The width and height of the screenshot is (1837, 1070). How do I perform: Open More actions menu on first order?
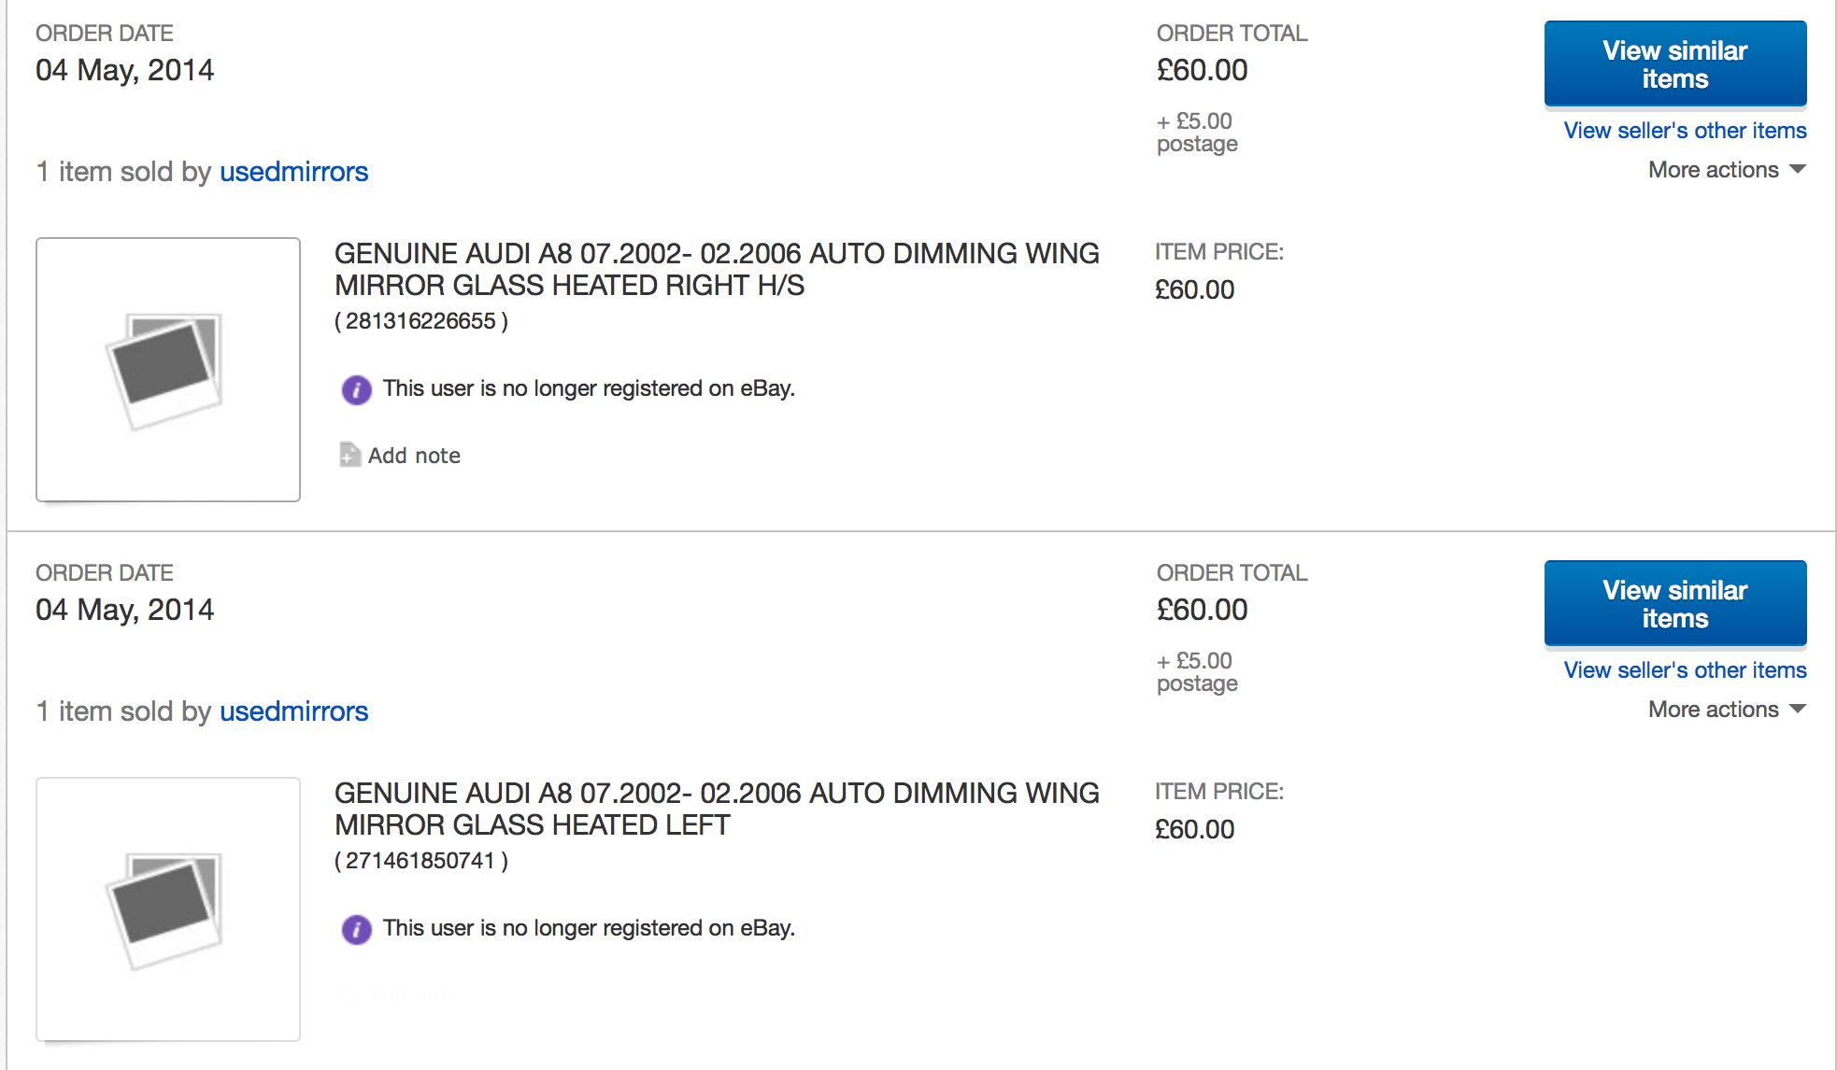click(x=1727, y=170)
